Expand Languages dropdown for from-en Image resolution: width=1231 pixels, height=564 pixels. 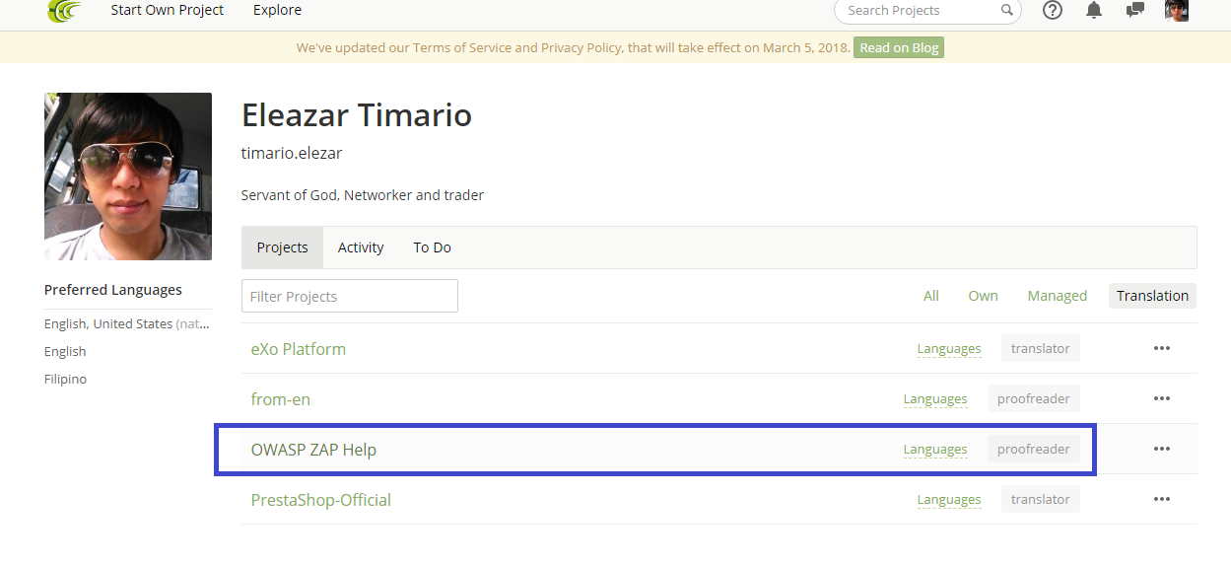[935, 399]
